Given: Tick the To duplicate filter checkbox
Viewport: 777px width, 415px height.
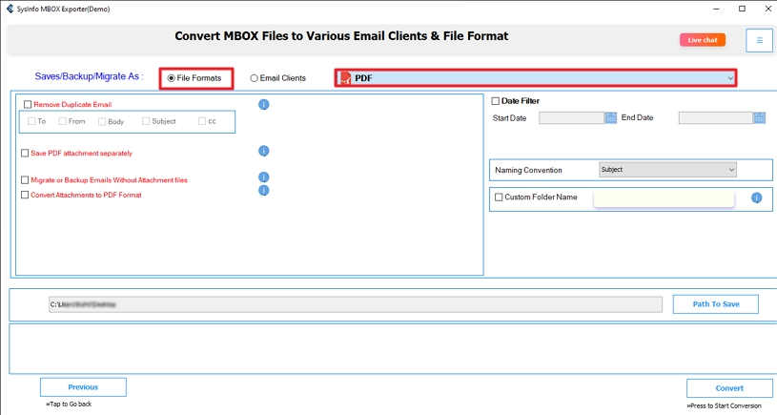Looking at the screenshot, I should click(x=31, y=121).
